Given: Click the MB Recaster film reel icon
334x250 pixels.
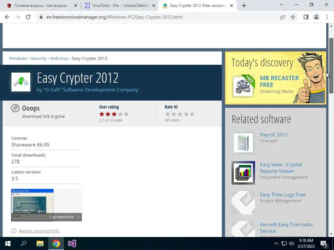Looking at the screenshot, I should 243,87.
